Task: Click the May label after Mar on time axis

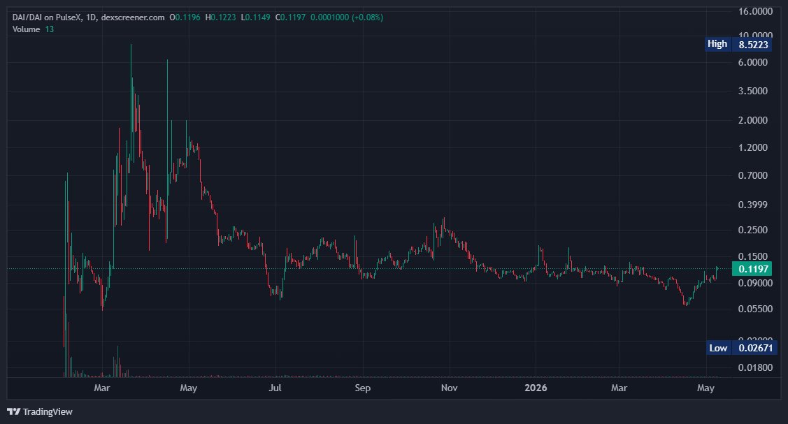Action: tap(189, 388)
